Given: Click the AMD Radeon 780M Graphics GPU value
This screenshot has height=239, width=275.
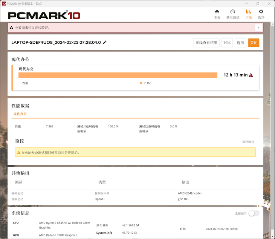Looking at the screenshot, I should coord(58,235).
